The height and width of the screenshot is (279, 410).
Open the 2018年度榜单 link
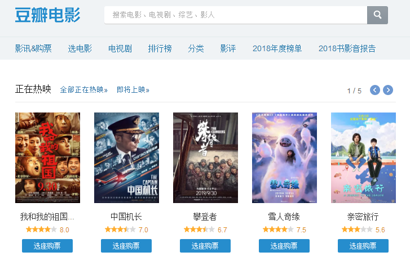coord(277,48)
